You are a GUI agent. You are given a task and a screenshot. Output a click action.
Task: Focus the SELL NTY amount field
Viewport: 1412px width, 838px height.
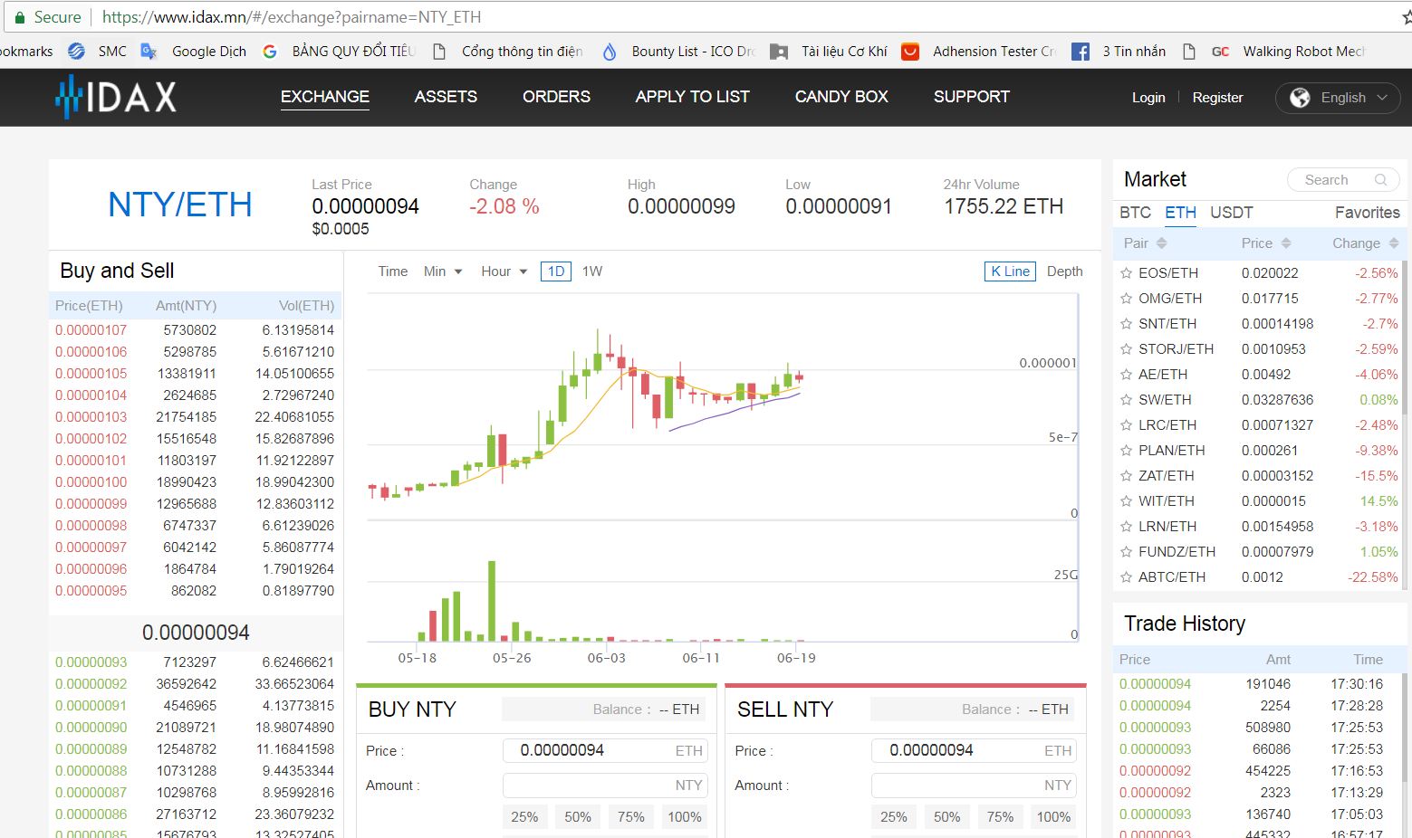974,786
